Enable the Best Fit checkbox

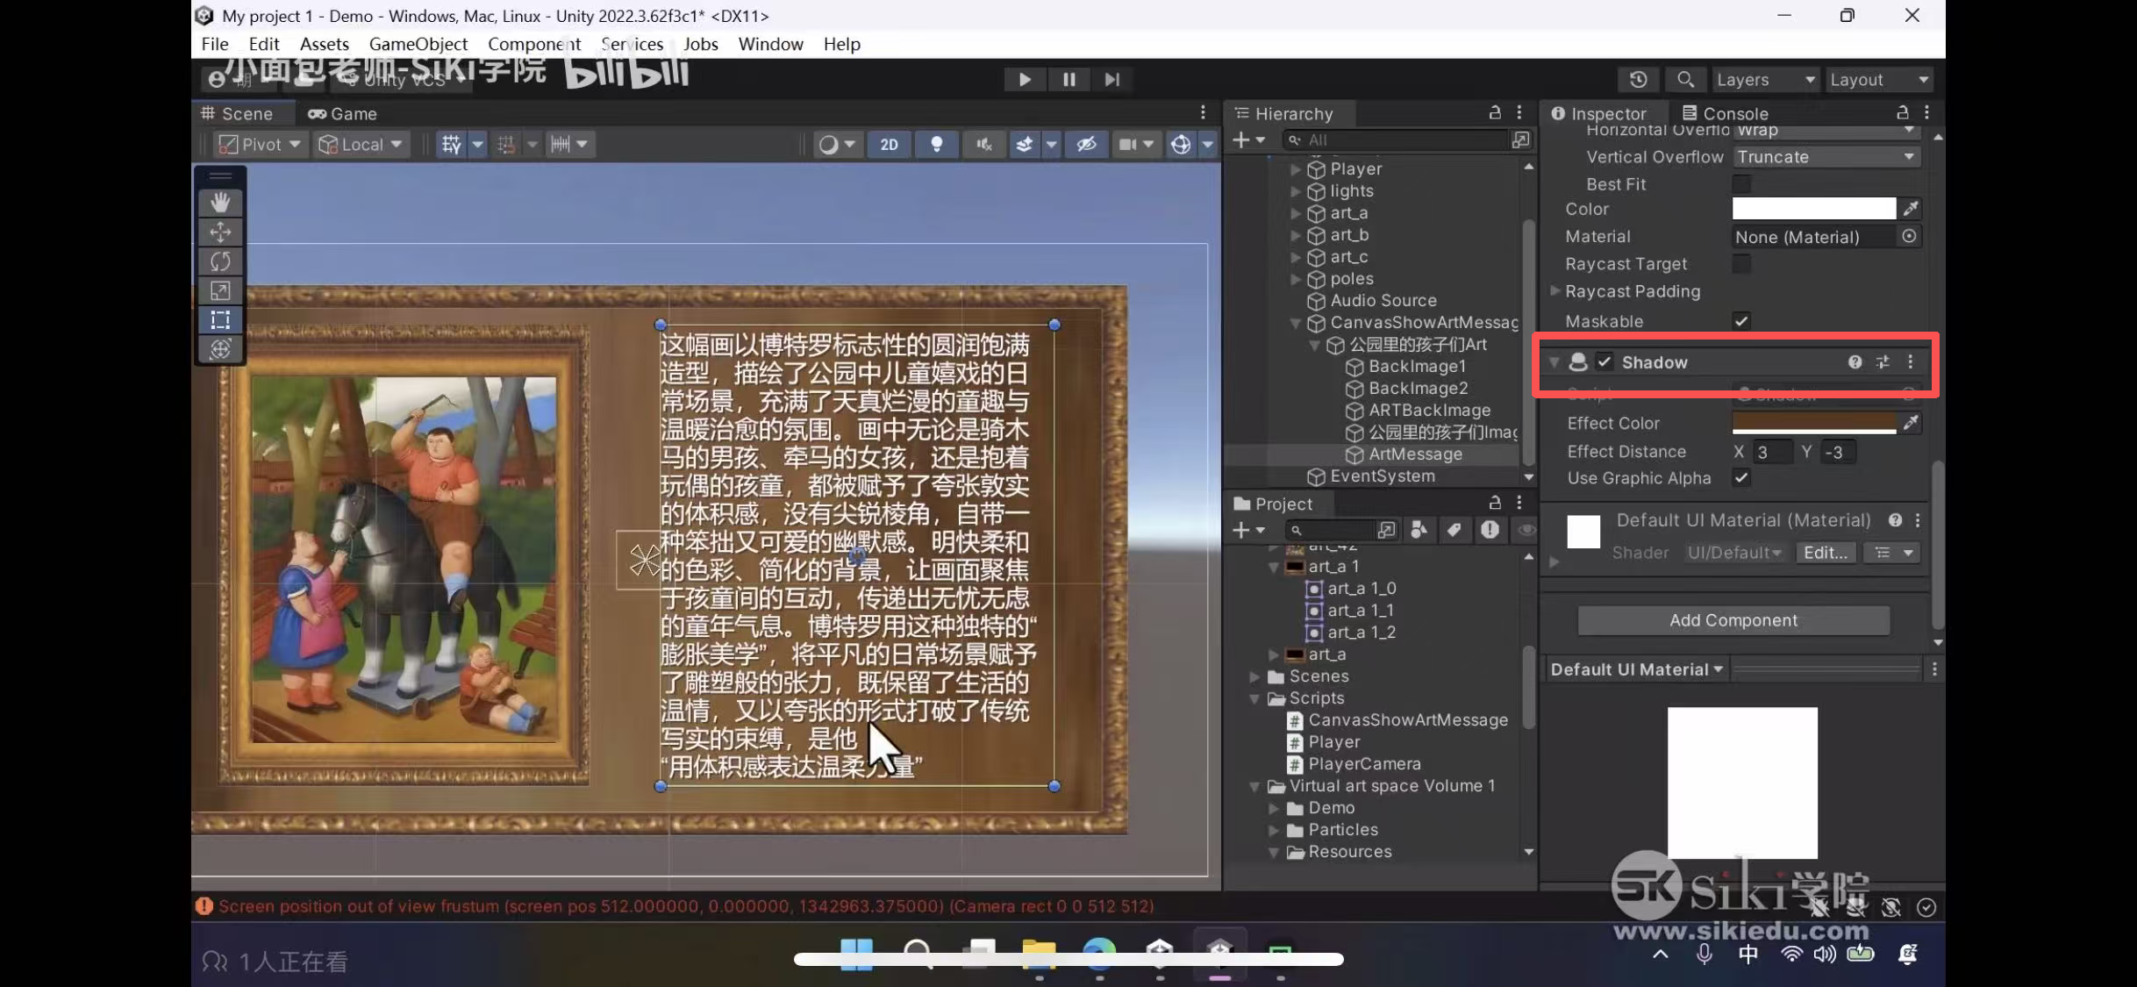[1741, 184]
